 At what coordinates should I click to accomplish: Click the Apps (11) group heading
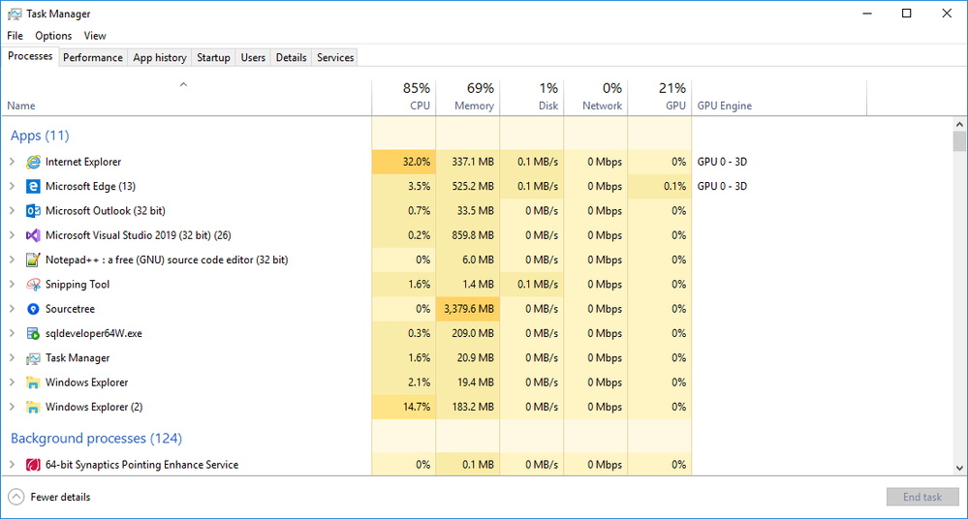click(x=40, y=136)
